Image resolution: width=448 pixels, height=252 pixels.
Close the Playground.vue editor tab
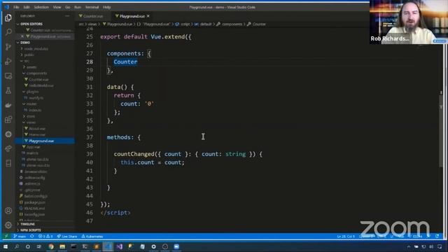(148, 16)
